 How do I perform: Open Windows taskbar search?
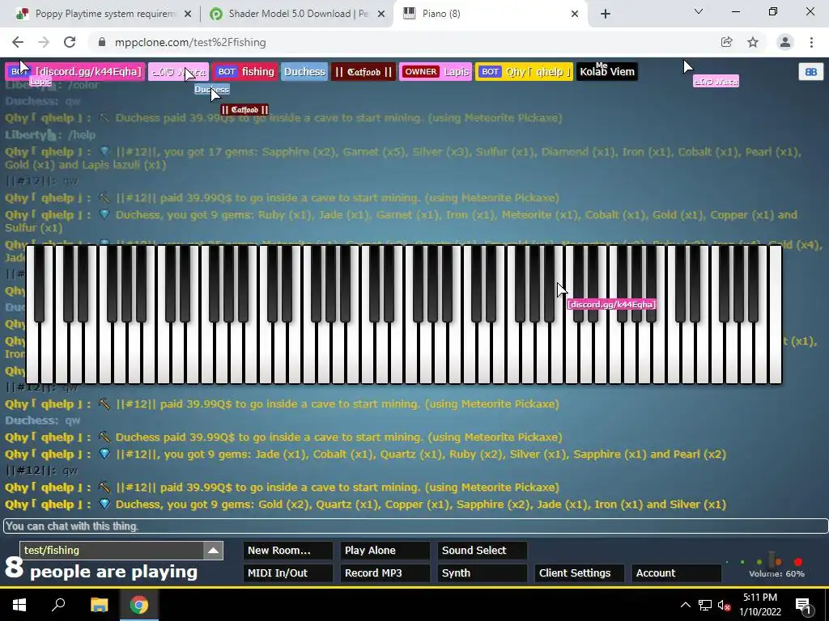coord(58,605)
